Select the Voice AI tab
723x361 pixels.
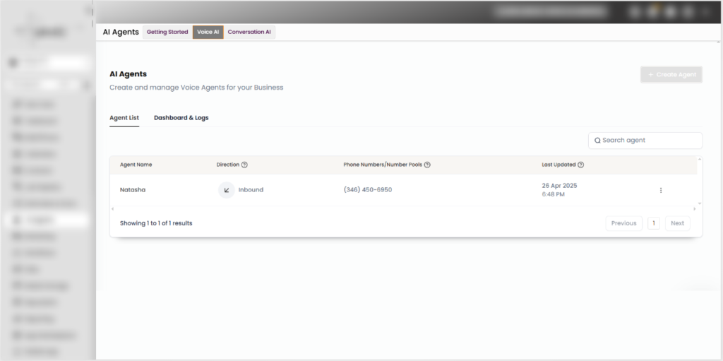coord(208,32)
